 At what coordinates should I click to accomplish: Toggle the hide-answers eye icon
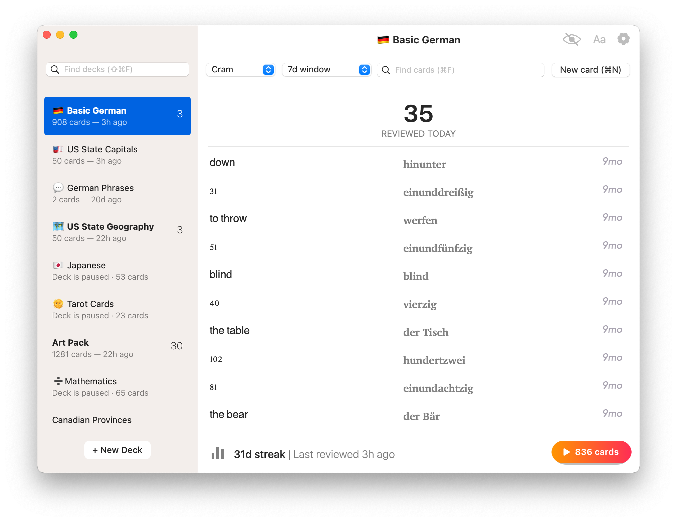572,39
